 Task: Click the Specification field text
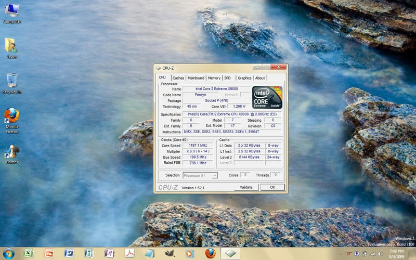[x=232, y=114]
